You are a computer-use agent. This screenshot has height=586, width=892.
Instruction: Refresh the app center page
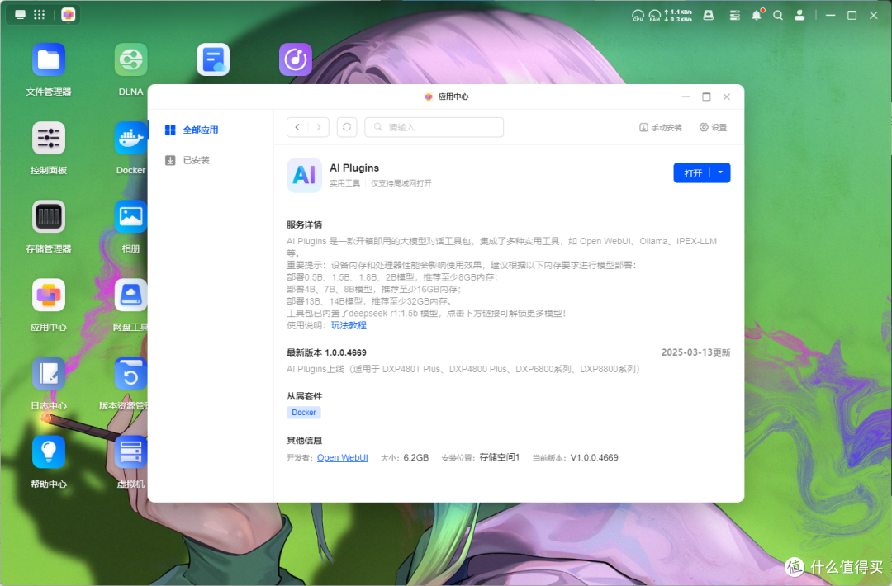coord(347,127)
